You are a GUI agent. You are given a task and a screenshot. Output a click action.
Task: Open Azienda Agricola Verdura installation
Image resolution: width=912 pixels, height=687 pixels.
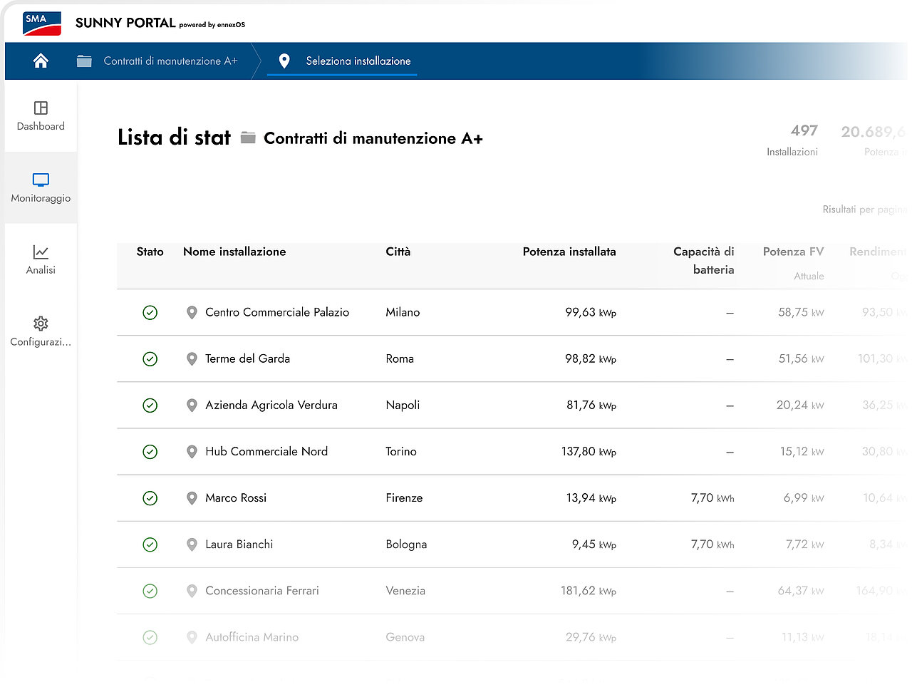(x=271, y=405)
